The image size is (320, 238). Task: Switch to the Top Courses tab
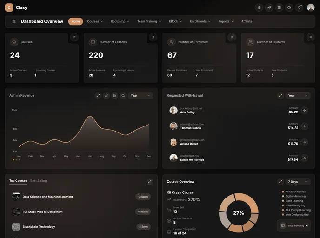pos(18,181)
